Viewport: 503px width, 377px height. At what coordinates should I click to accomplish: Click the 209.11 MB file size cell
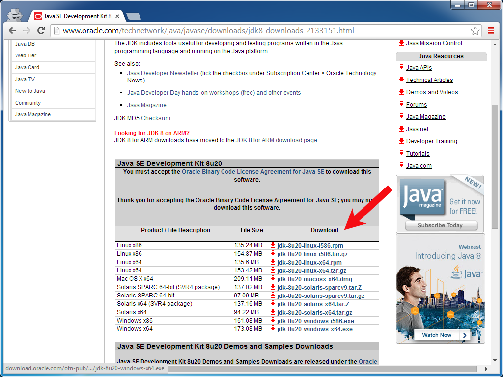pos(248,279)
